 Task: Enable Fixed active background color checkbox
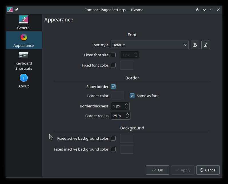[x=113, y=138]
